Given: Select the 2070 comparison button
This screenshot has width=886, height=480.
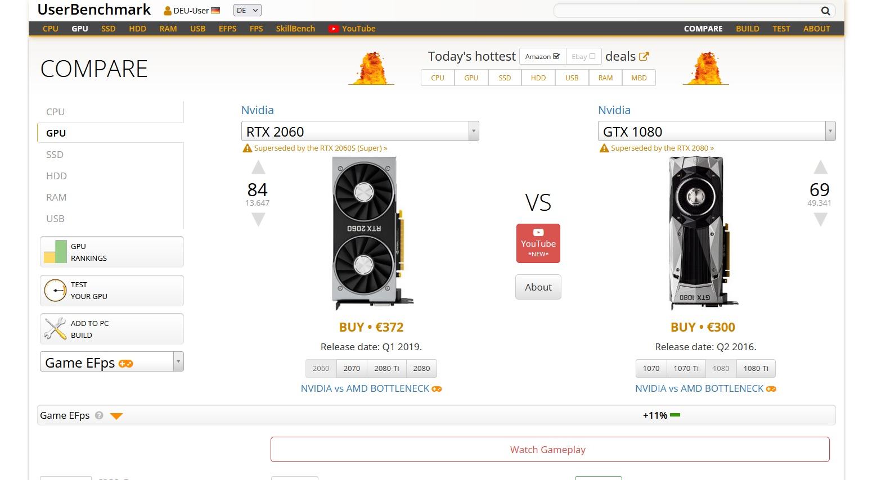Looking at the screenshot, I should tap(352, 369).
